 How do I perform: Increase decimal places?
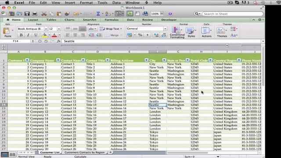(156, 35)
